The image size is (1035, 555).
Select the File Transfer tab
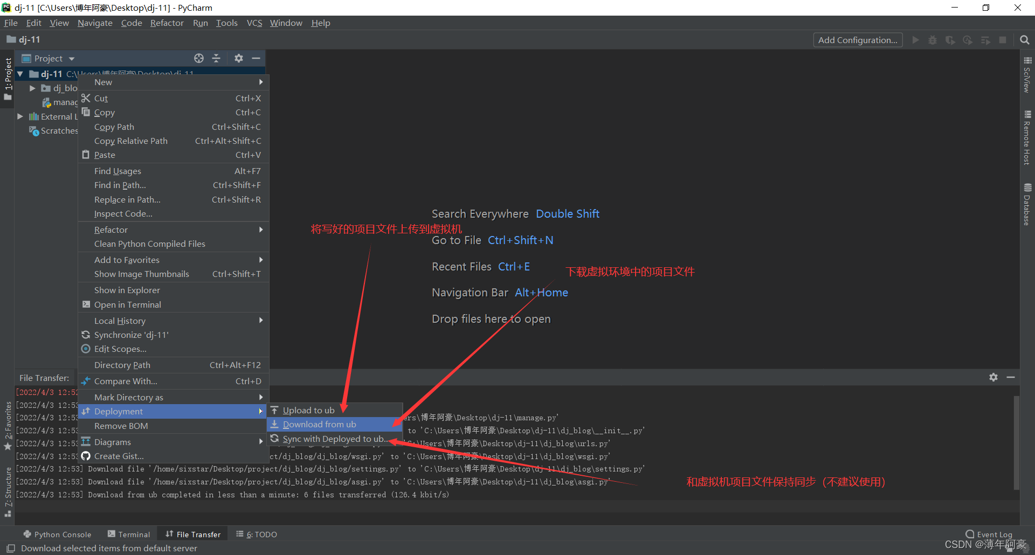(x=193, y=534)
